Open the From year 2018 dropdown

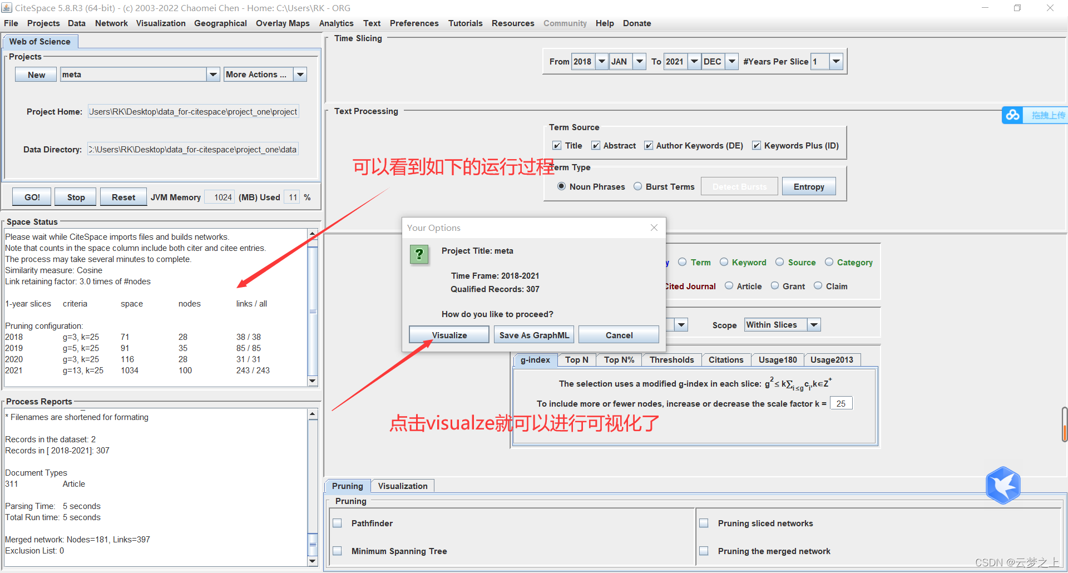pos(602,61)
